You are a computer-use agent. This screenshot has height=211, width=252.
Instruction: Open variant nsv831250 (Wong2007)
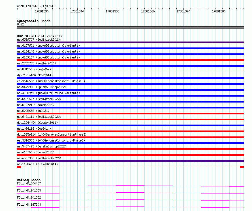34,69
